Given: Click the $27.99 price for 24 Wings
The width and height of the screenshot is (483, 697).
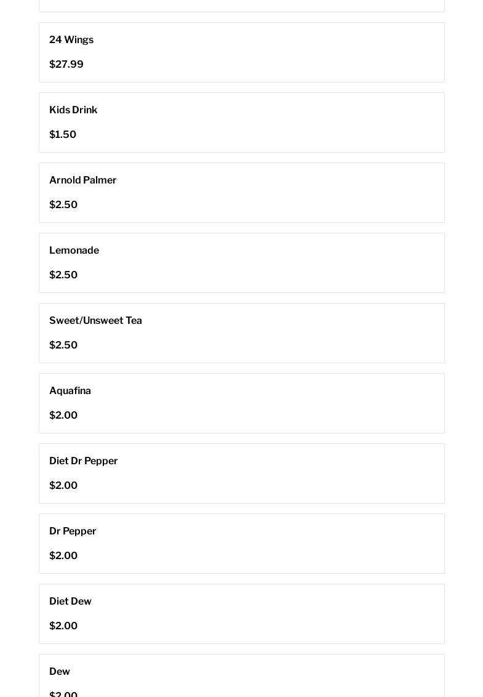Looking at the screenshot, I should coord(66,65).
